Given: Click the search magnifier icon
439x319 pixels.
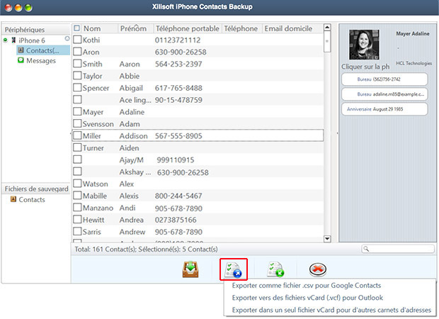Looking at the screenshot, I should tap(366, 249).
